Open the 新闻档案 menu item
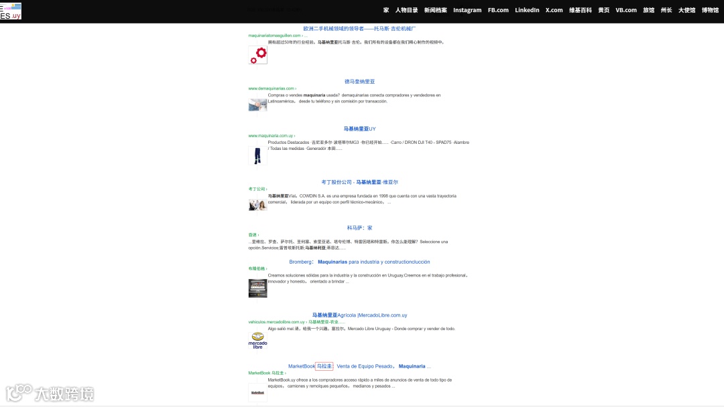Image resolution: width=724 pixels, height=407 pixels. coord(436,10)
